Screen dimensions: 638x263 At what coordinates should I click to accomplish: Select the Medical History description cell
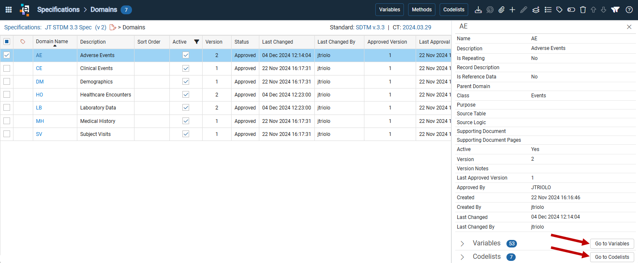(105, 121)
